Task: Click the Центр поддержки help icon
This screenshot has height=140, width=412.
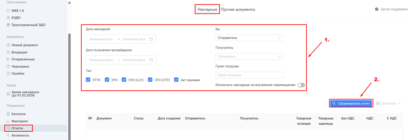Action: [376, 9]
